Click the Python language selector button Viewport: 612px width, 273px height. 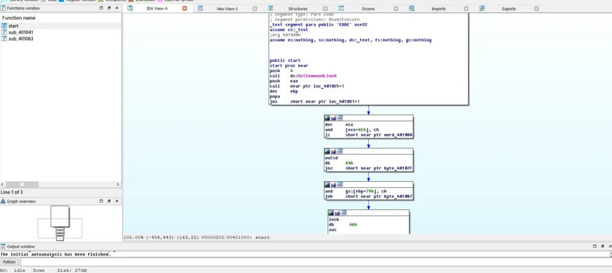point(10,262)
